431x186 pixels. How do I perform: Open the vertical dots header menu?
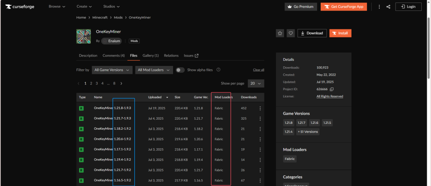tap(379, 7)
